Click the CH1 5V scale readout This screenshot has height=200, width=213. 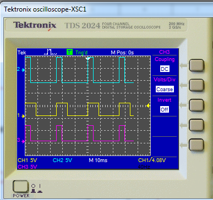click(x=28, y=160)
